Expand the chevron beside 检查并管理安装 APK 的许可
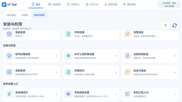 click(x=57, y=72)
